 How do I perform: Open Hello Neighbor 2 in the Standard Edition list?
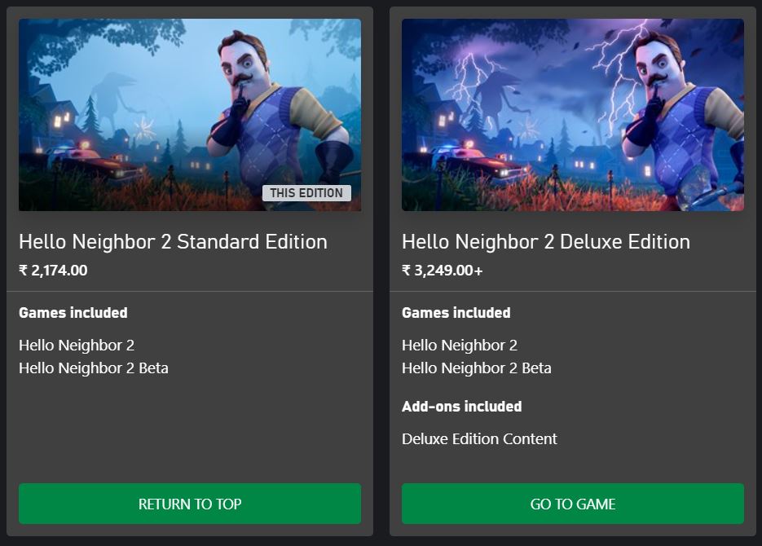(77, 345)
